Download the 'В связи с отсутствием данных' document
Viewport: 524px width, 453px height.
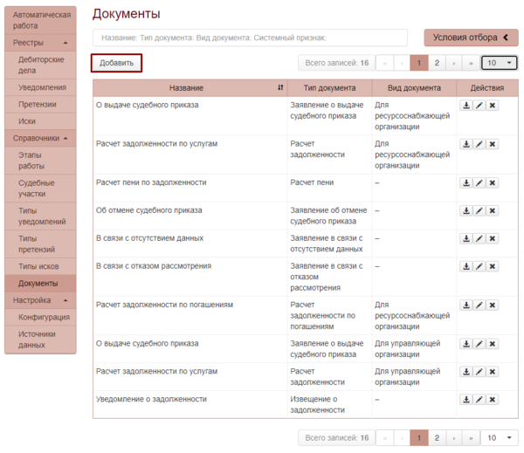(x=466, y=239)
